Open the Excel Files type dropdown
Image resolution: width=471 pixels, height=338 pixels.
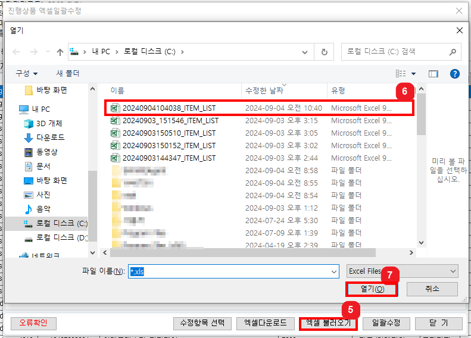point(402,271)
